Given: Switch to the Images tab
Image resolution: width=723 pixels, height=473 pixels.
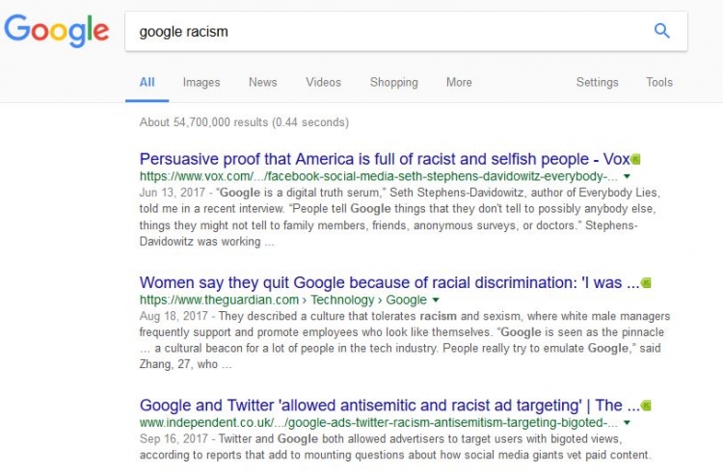Looking at the screenshot, I should [x=201, y=83].
